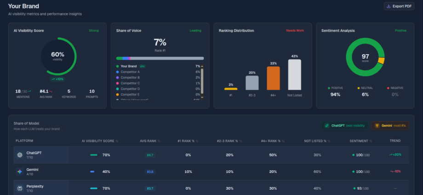The height and width of the screenshot is (195, 423).
Task: Open the ChatGPT #4.7 average rank badge
Action: pyautogui.click(x=150, y=155)
